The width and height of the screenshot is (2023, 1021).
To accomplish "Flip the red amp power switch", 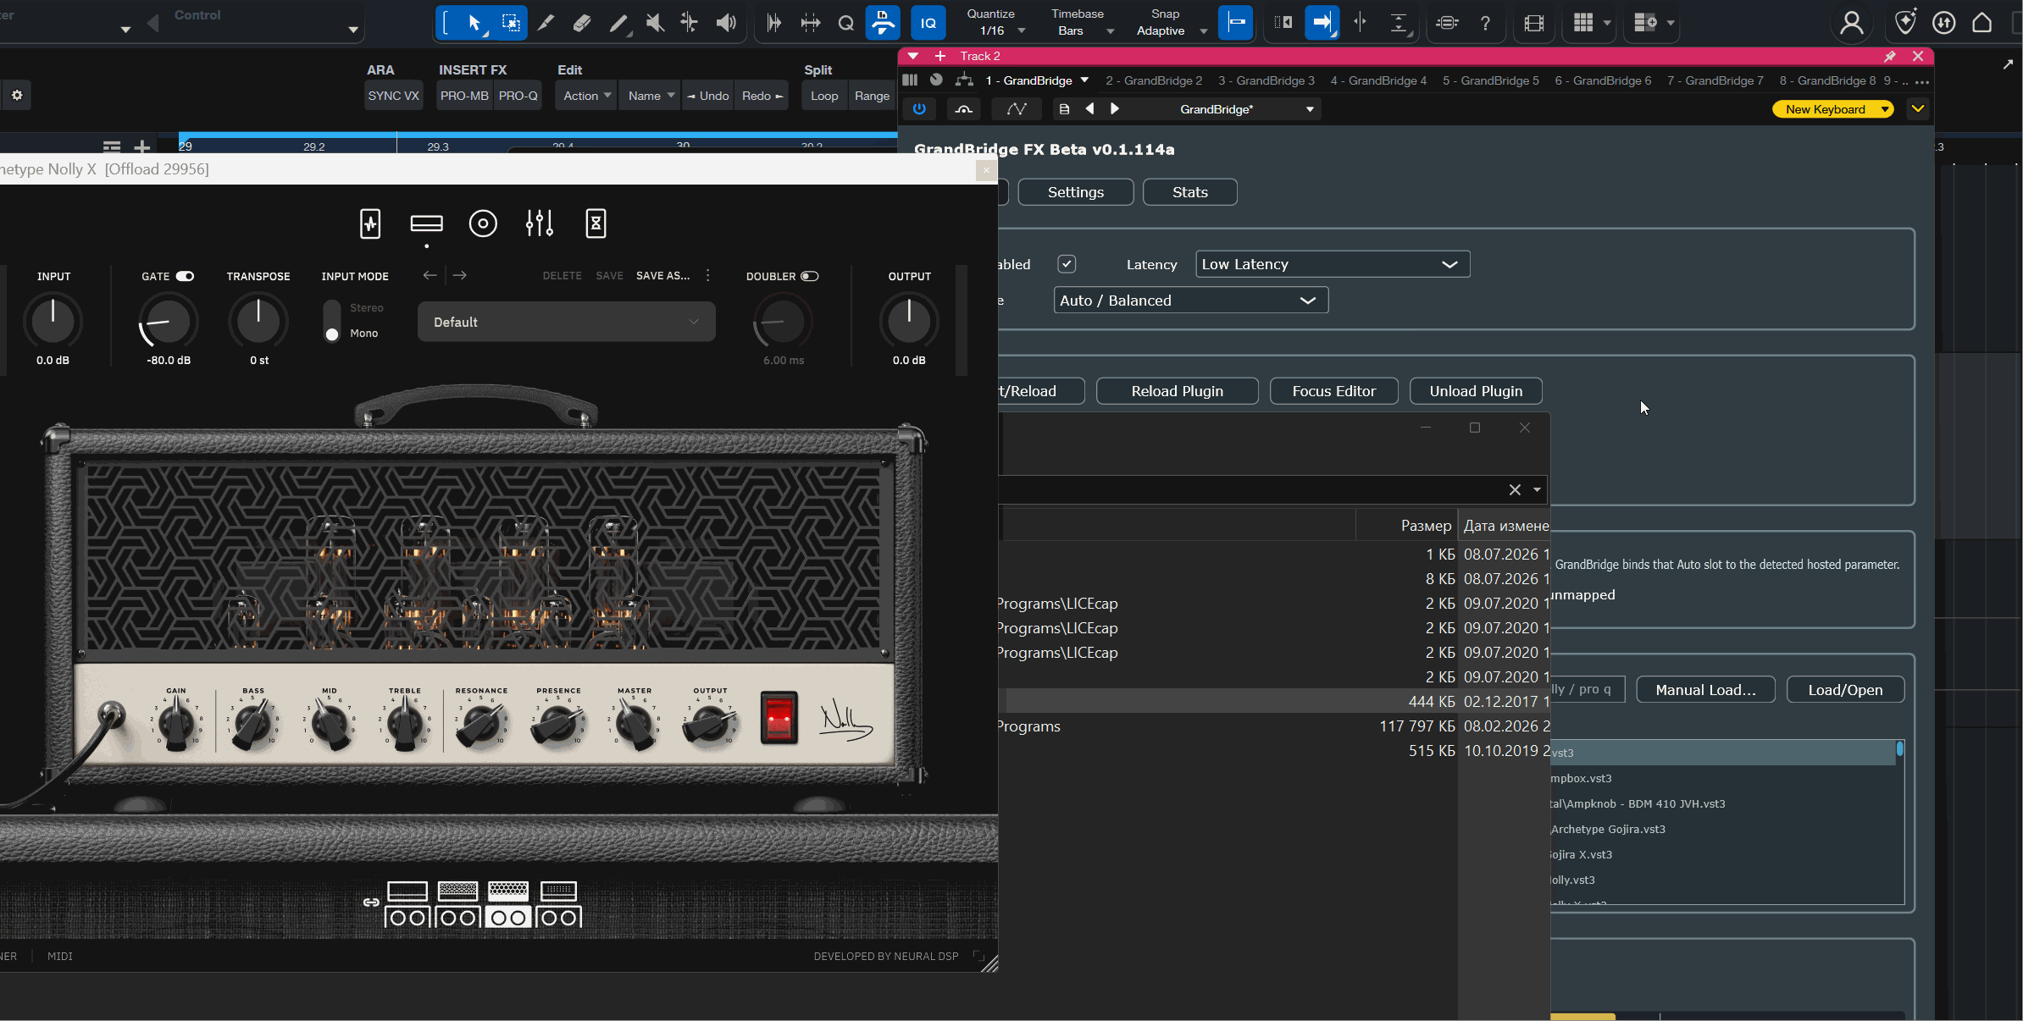I will tap(779, 718).
